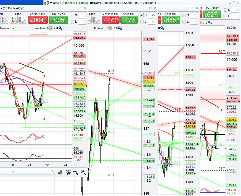Zoom out using the minus magnifier icon
The height and width of the screenshot is (196, 241).
point(75,172)
